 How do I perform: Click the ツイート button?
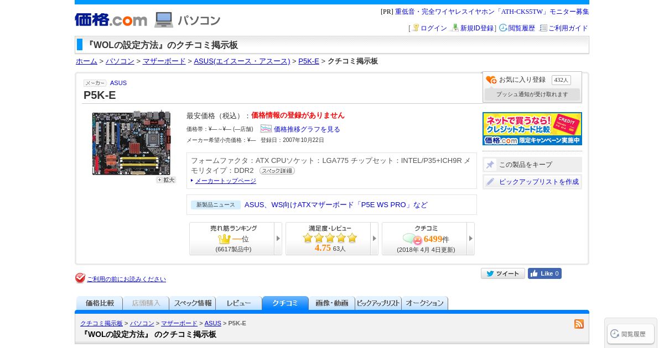(503, 273)
